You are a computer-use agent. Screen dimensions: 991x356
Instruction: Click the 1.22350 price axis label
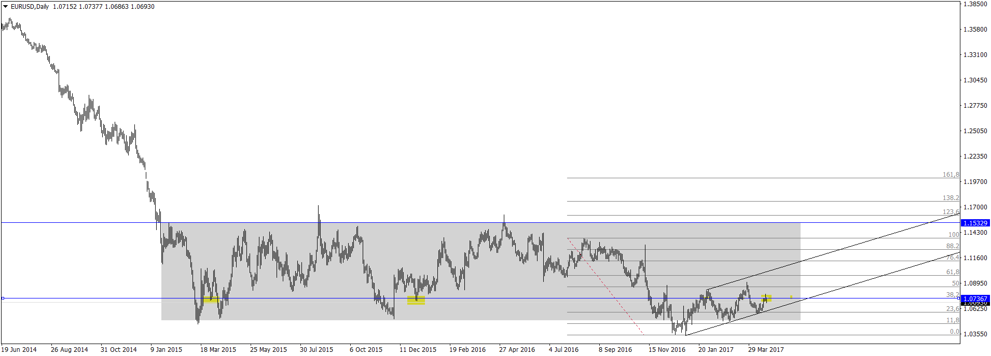tap(975, 156)
